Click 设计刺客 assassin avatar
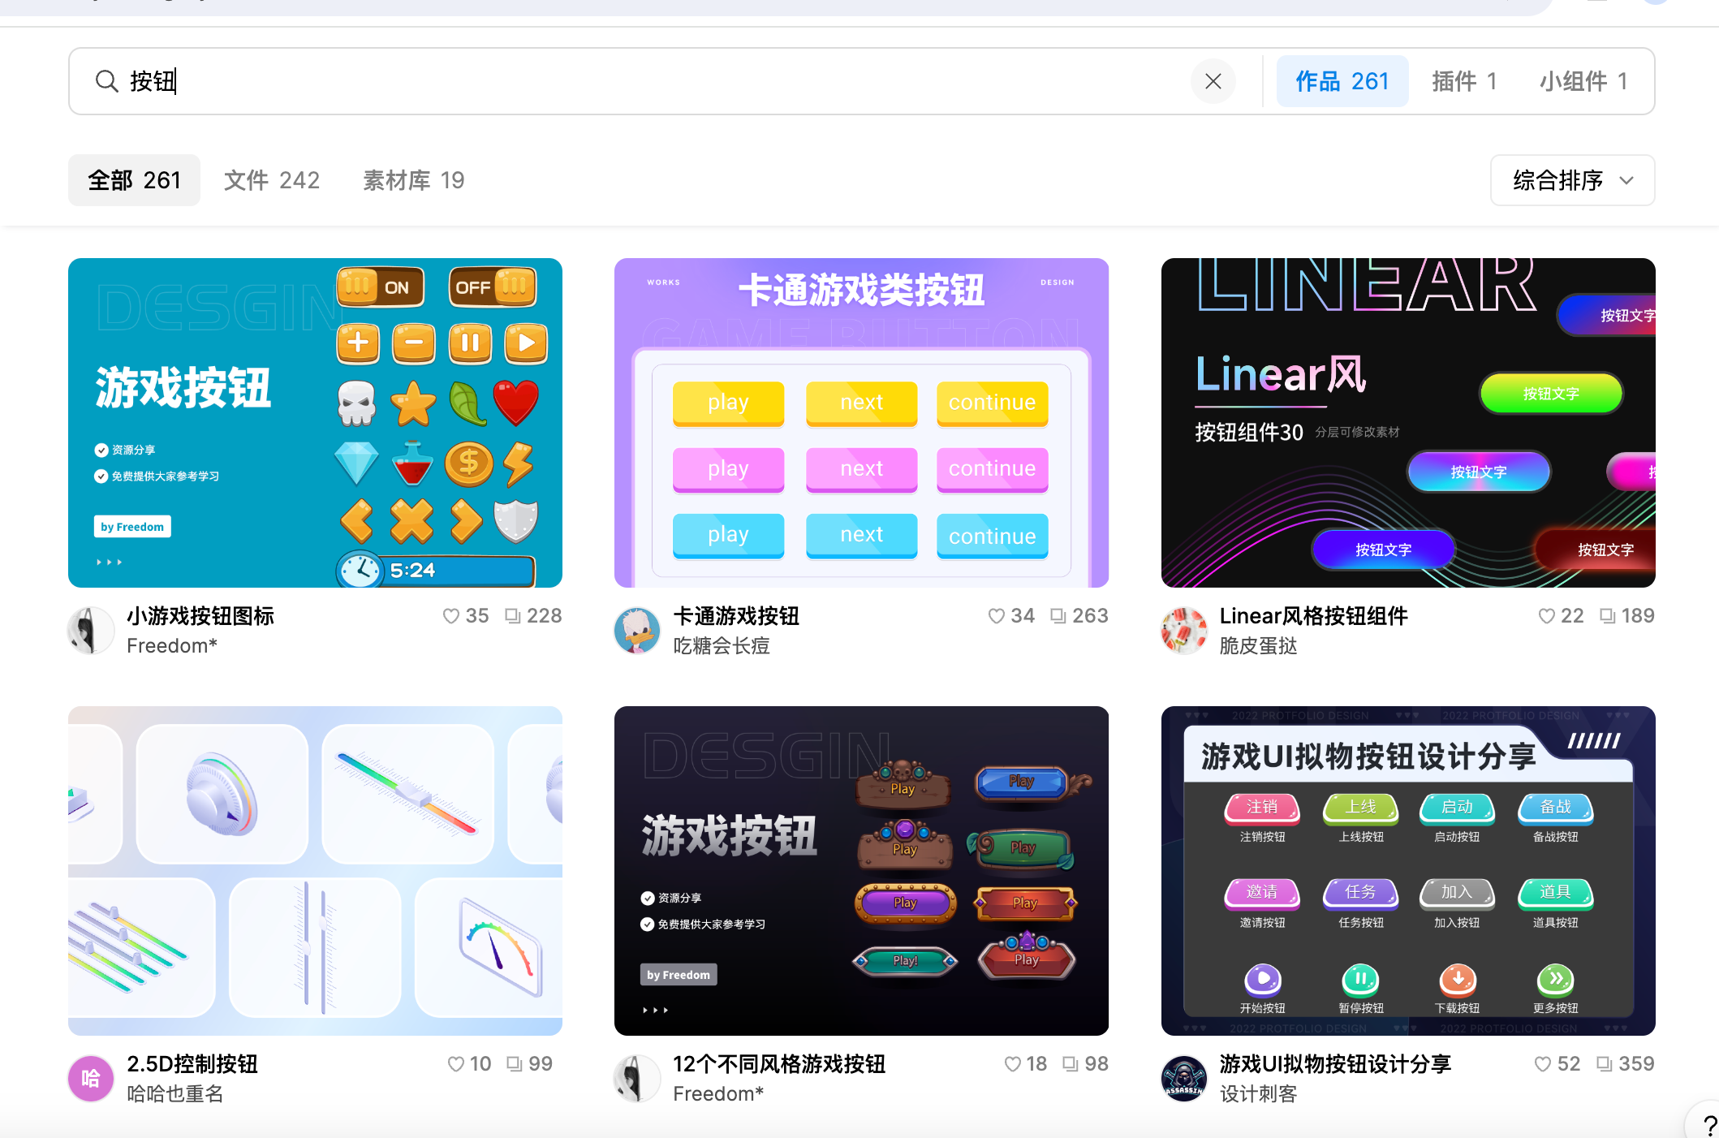 click(x=1184, y=1079)
